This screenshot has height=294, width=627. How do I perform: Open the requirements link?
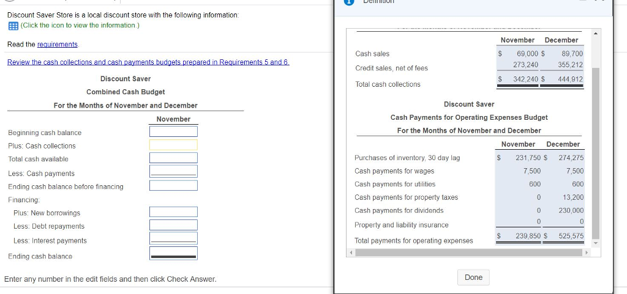(58, 44)
